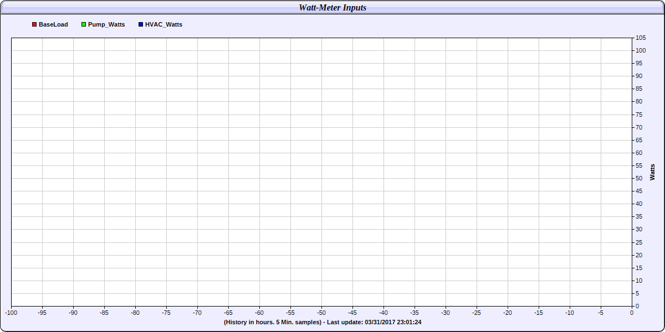The height and width of the screenshot is (332, 665).
Task: Select the -75 hour x-axis label
Action: pos(166,313)
